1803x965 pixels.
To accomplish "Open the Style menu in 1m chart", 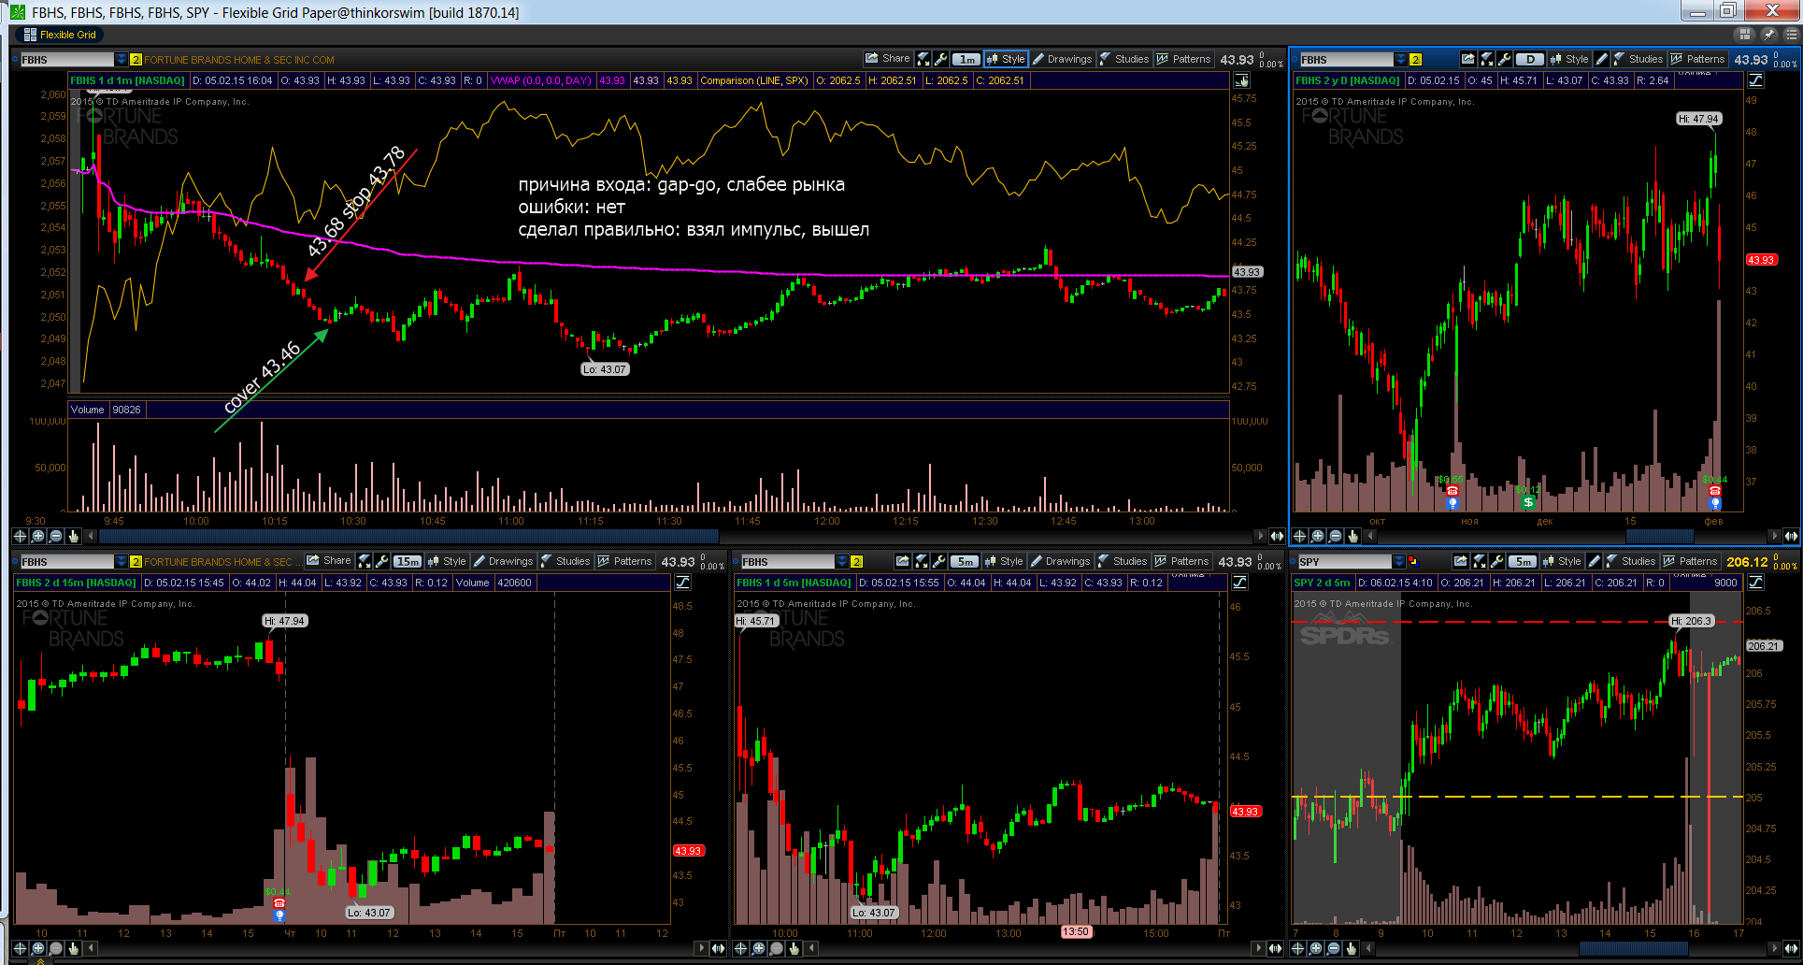I will click(x=1007, y=59).
